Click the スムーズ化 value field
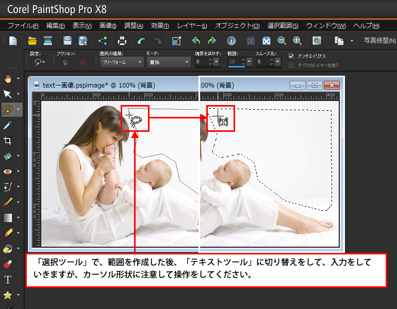 (x=263, y=62)
